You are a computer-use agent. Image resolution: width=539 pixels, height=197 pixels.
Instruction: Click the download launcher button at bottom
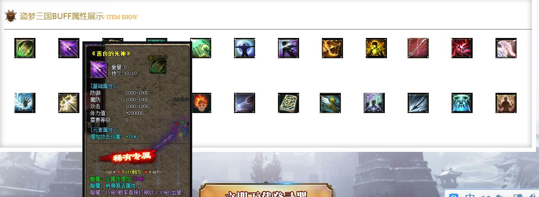[266, 191]
